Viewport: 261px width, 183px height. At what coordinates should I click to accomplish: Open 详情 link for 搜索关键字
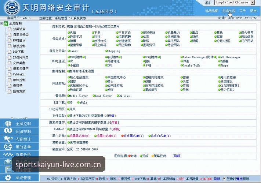114,123
